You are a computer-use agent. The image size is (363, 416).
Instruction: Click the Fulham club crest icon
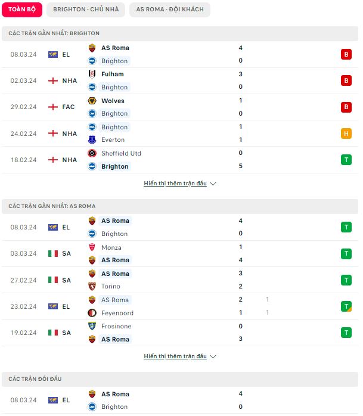pos(92,74)
